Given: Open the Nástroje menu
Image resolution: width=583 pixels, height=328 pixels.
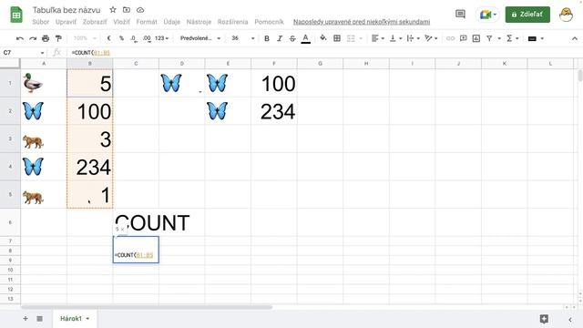Looking at the screenshot, I should (199, 22).
